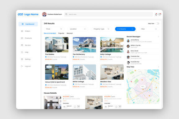The image size is (179, 119).
Task: Click the Help circle icon
Action: pos(22,52)
